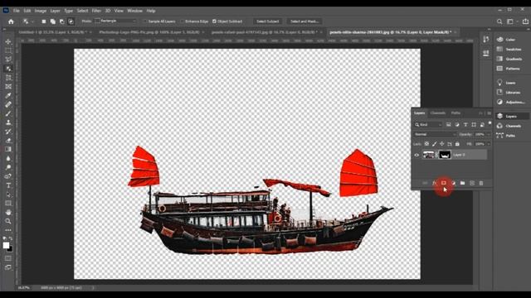Viewport: 531px width, 298px height.
Task: Select the Clone Stamp tool
Action: click(8, 123)
